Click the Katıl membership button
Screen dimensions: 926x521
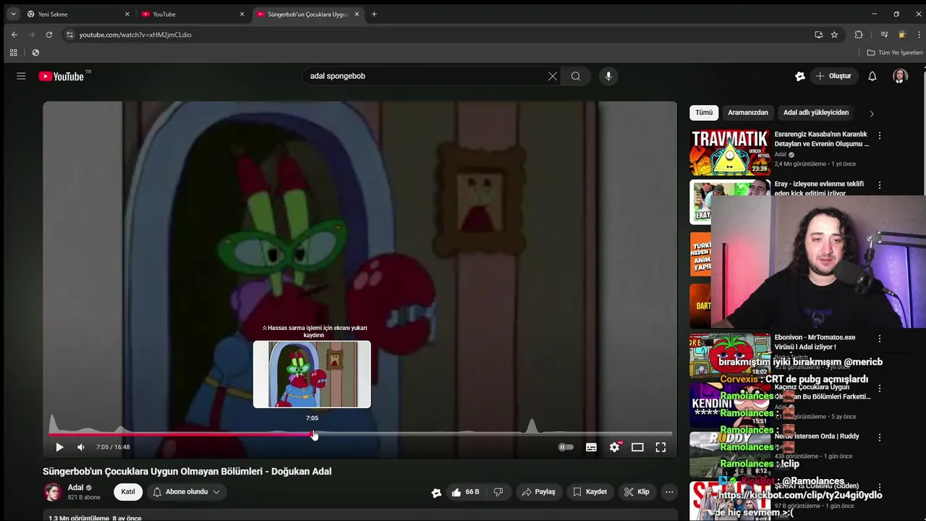point(128,492)
